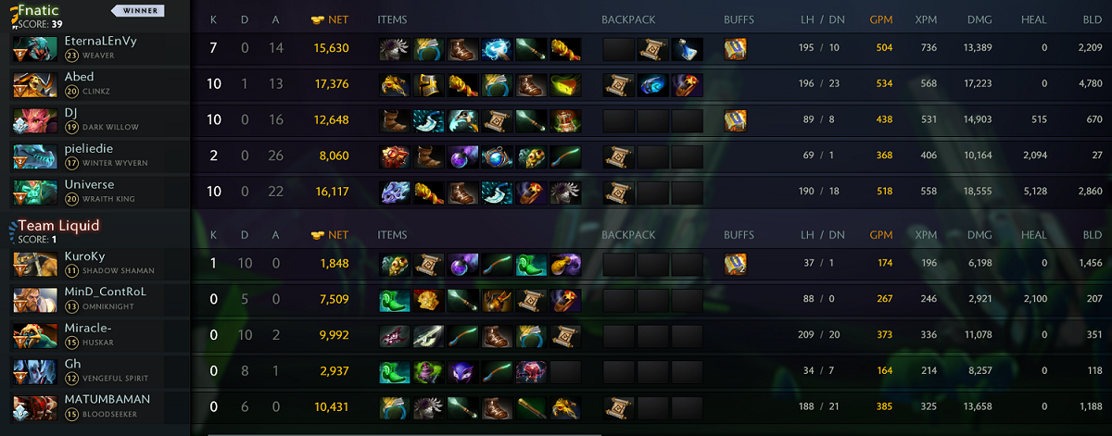Viewport: 1112px width, 436px height.
Task: Click the town portal scroll in Universe's backpack
Action: pyautogui.click(x=618, y=193)
